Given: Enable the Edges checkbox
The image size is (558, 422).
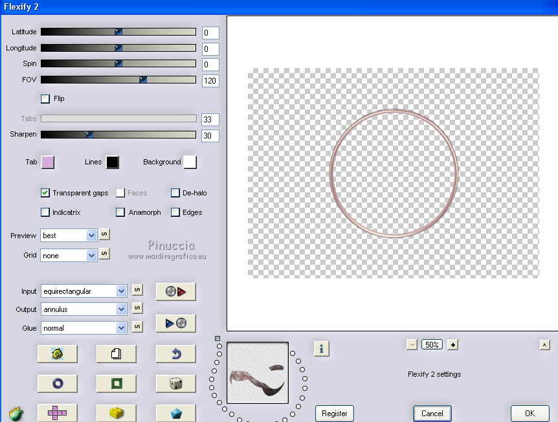Looking at the screenshot, I should 175,212.
